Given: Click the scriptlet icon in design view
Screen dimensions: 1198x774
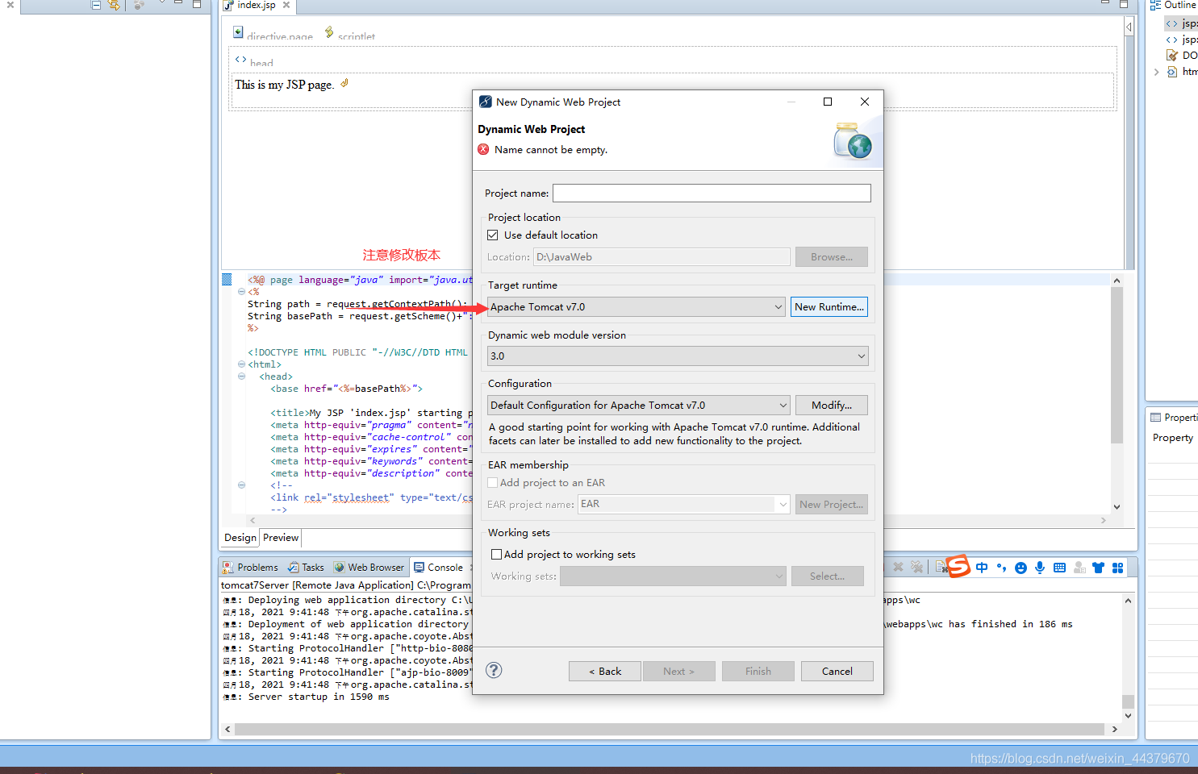Looking at the screenshot, I should tap(329, 32).
